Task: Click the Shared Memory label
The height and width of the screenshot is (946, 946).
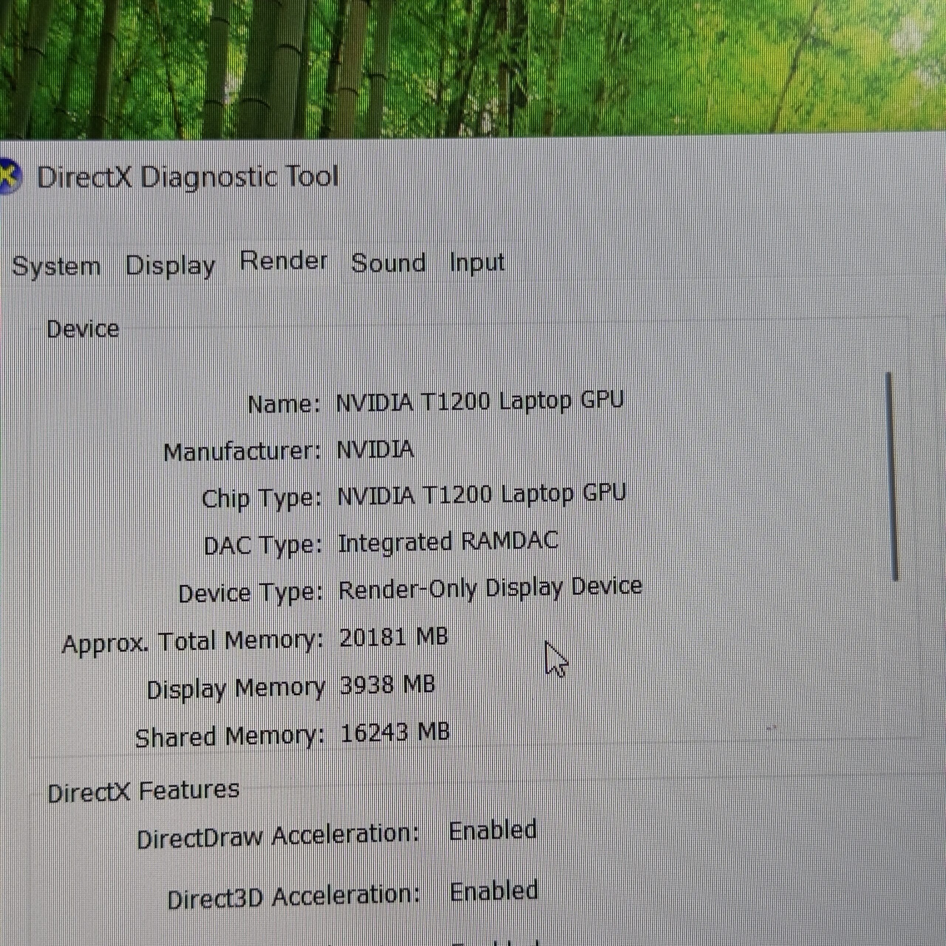Action: [229, 737]
